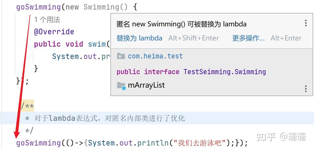Image resolution: width=314 pixels, height=150 pixels.
Task: Show usages via the 1 个用法 hint
Action: 47,20
